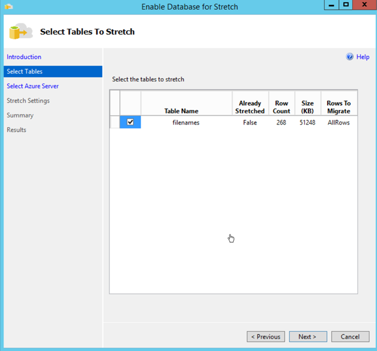Cancel the Stretch wizard
This screenshot has width=377, height=351.
coord(350,336)
